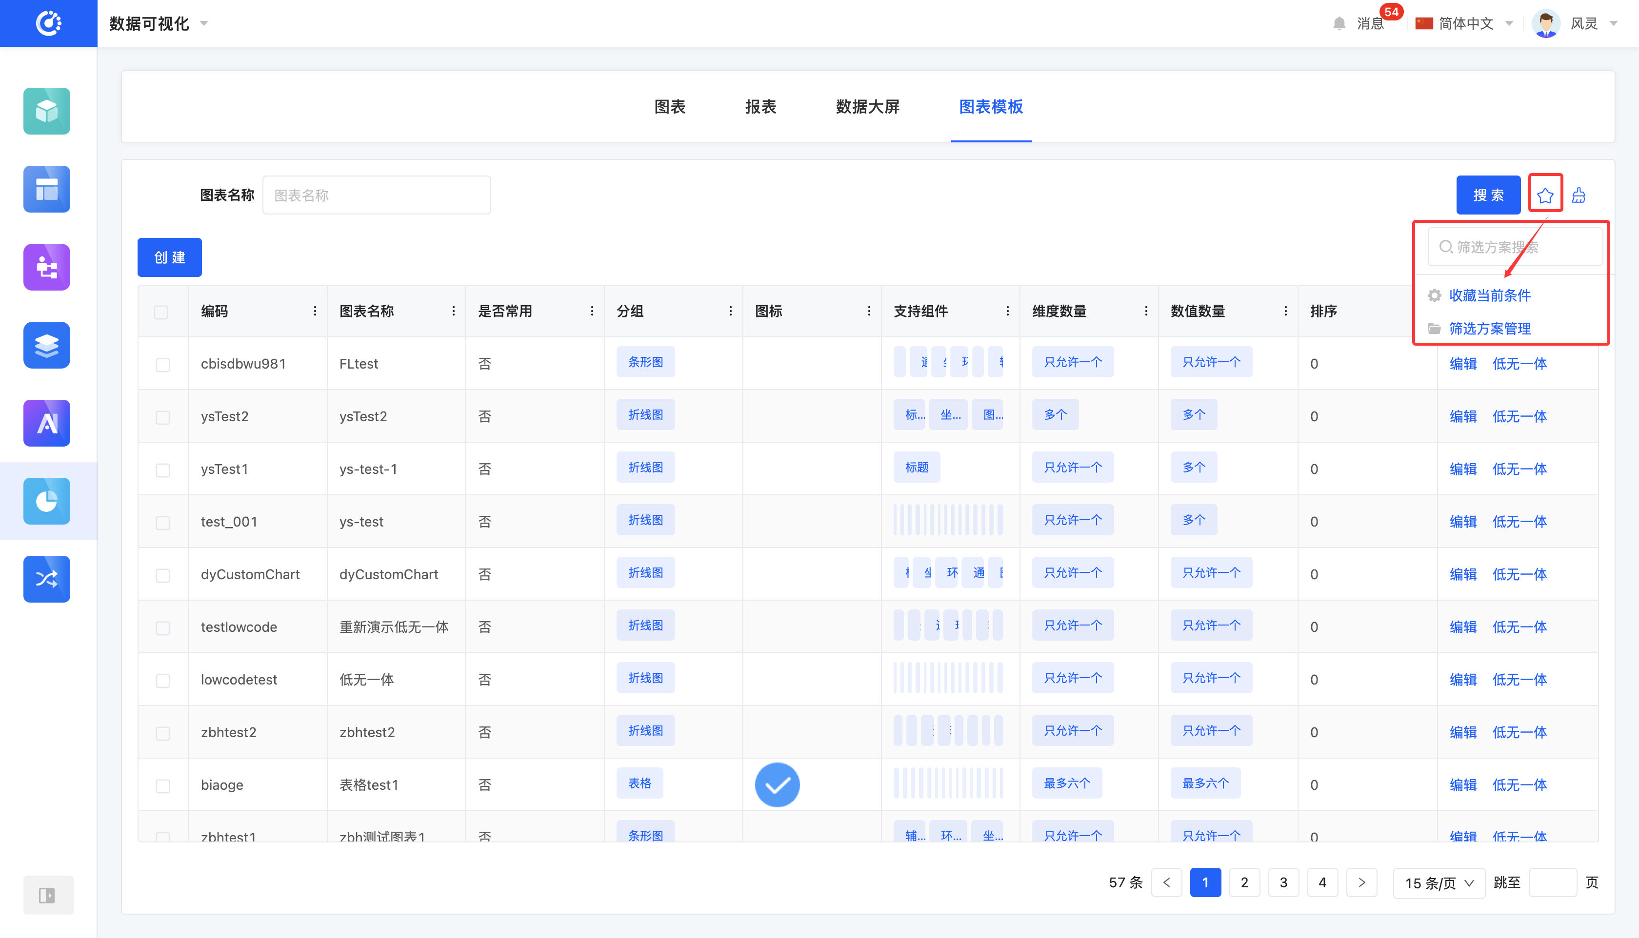This screenshot has height=938, width=1639.
Task: Click the teal cube sidebar icon
Action: point(46,111)
